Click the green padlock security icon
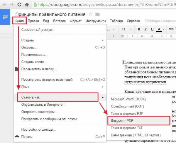Viewport: 176px width, 143px height. click(x=35, y=5)
